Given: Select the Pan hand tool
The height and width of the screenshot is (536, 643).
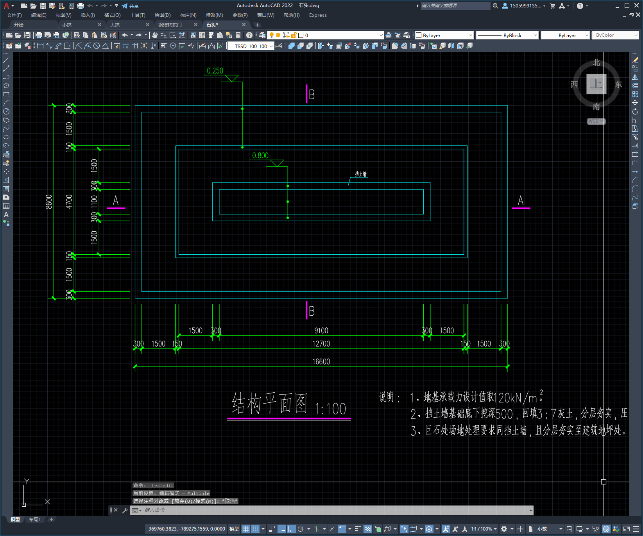Looking at the screenshot, I should click(154, 35).
